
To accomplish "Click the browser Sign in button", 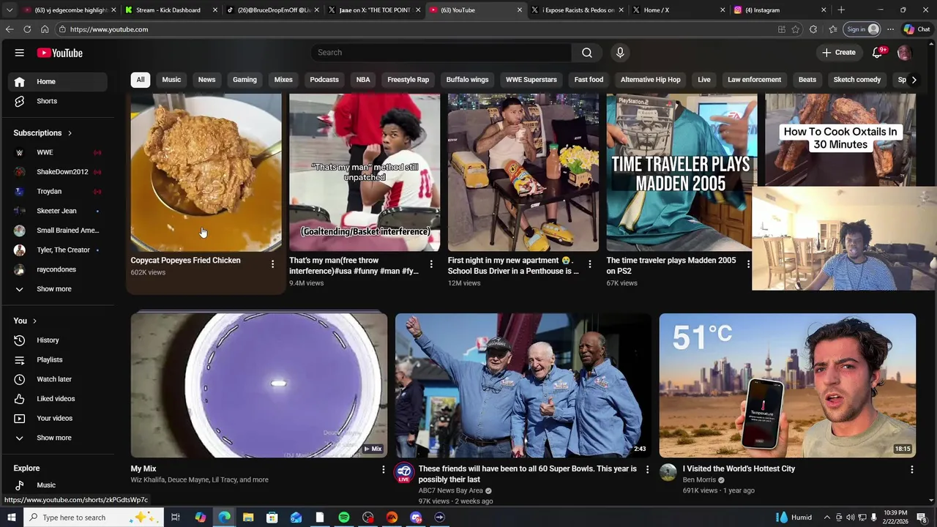I will (x=862, y=29).
